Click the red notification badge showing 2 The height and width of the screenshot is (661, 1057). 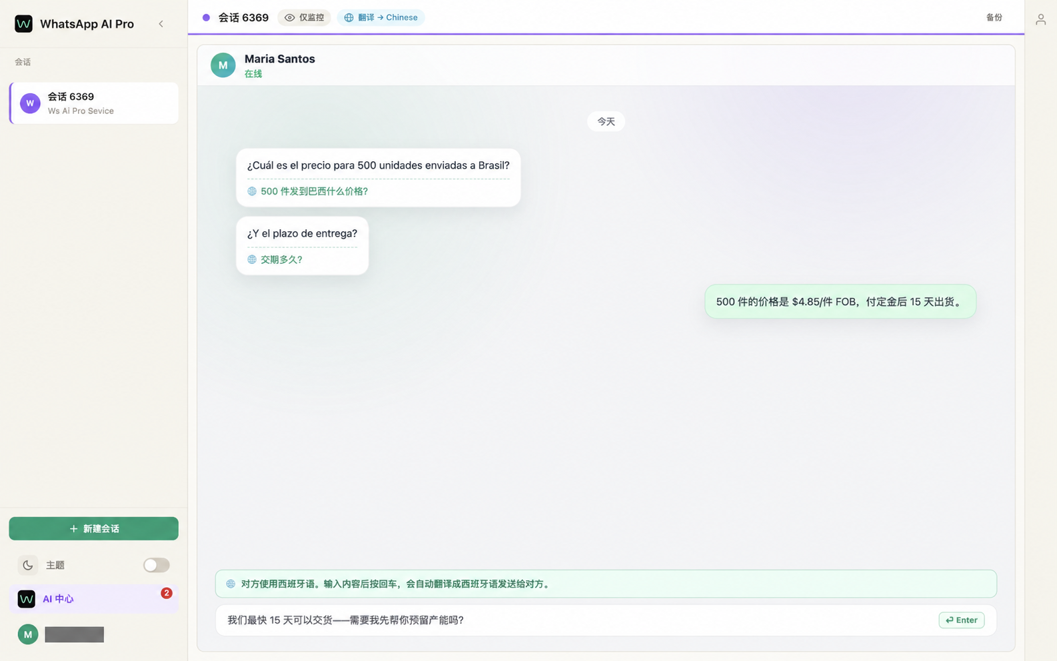167,593
